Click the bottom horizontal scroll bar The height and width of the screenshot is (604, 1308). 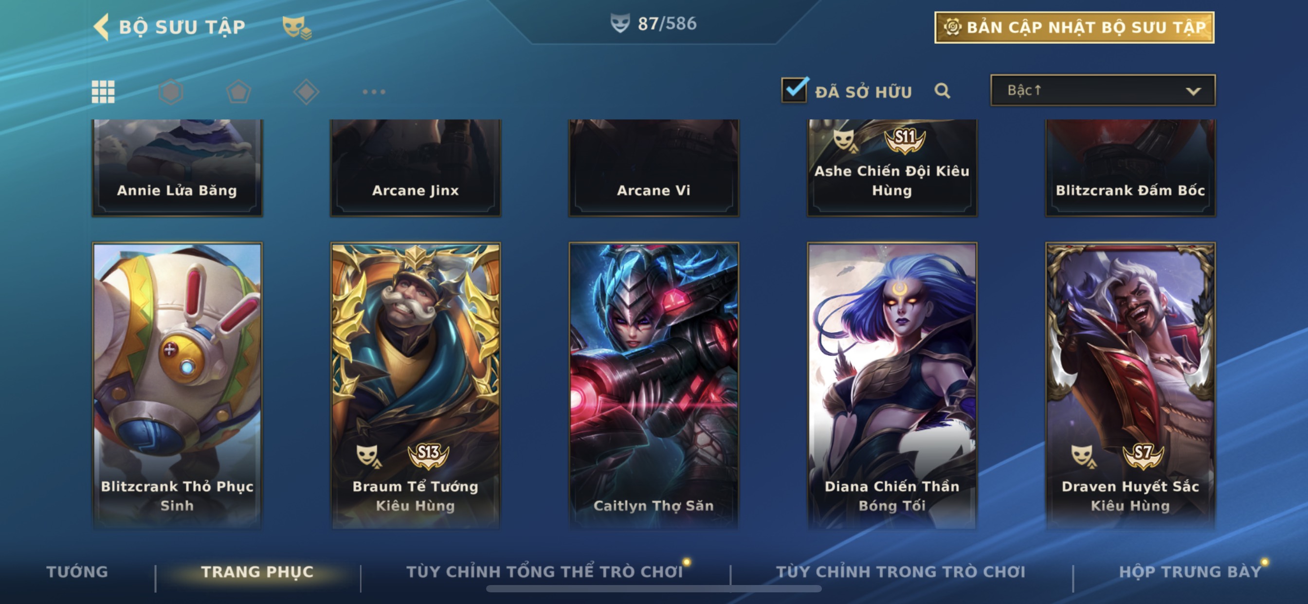pyautogui.click(x=654, y=589)
